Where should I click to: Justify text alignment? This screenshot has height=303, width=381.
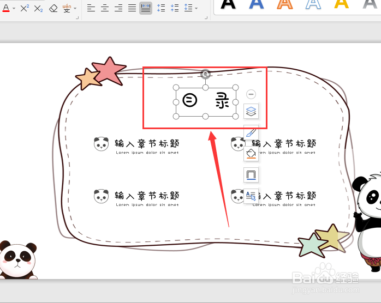[132, 8]
